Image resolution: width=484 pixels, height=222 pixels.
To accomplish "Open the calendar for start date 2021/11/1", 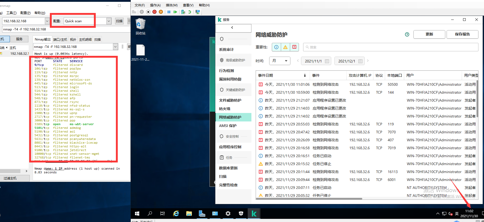I will 327,61.
